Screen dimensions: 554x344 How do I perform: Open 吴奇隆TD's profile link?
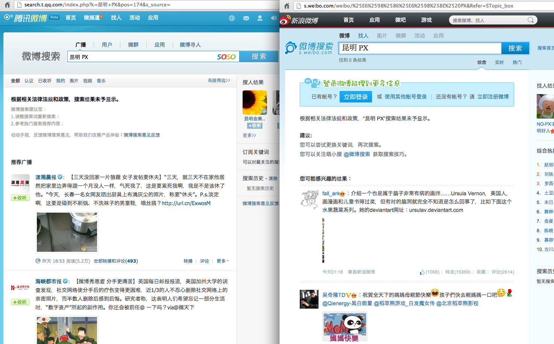(x=334, y=295)
